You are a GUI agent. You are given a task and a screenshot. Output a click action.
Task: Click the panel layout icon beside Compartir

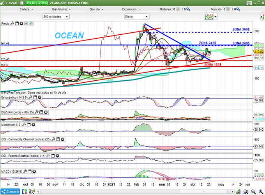pyautogui.click(x=25, y=191)
